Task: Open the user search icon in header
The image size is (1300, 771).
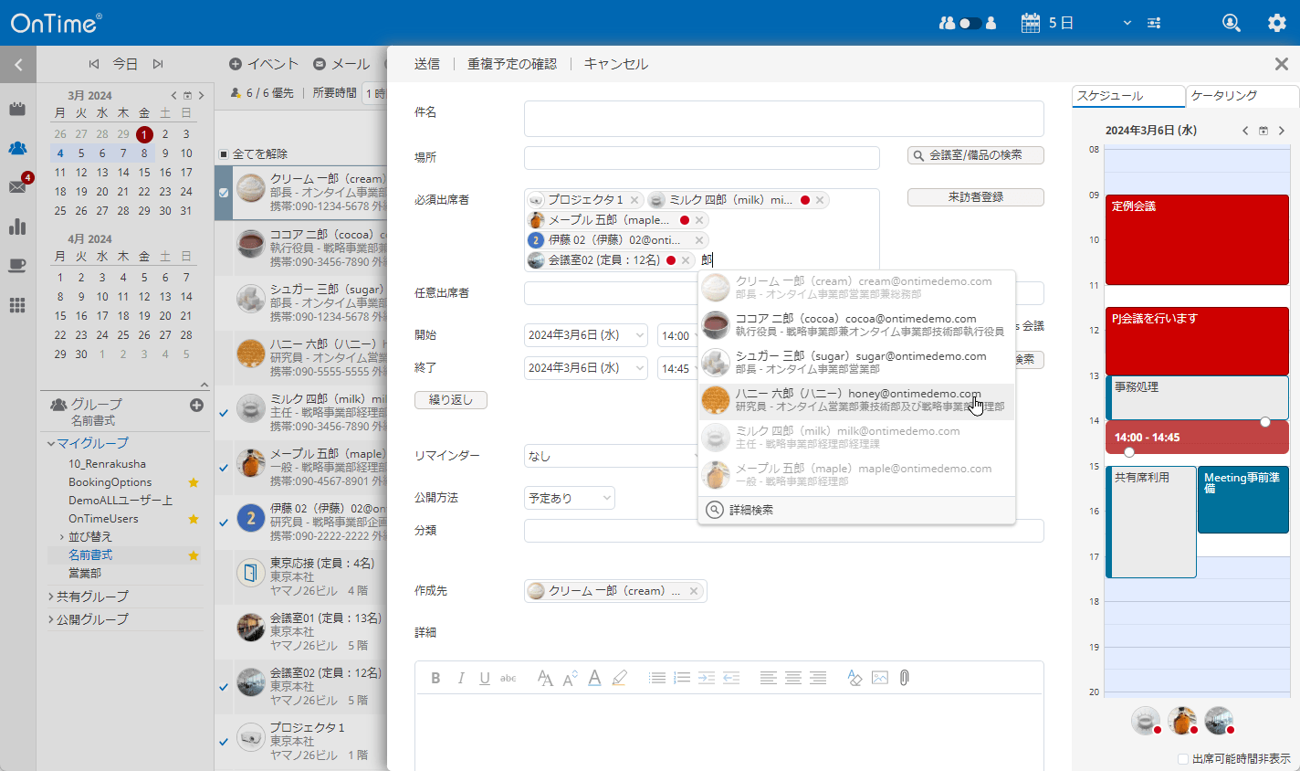Action: point(1231,23)
